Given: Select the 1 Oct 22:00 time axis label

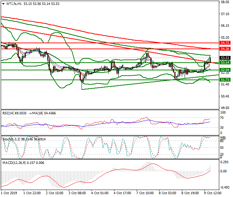Looking at the screenshot, I should coord(32,193).
